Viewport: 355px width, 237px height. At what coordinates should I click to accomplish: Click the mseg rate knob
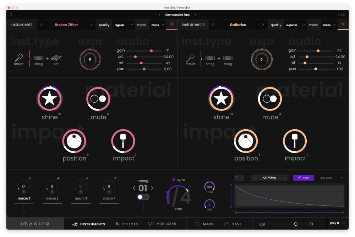click(x=178, y=195)
